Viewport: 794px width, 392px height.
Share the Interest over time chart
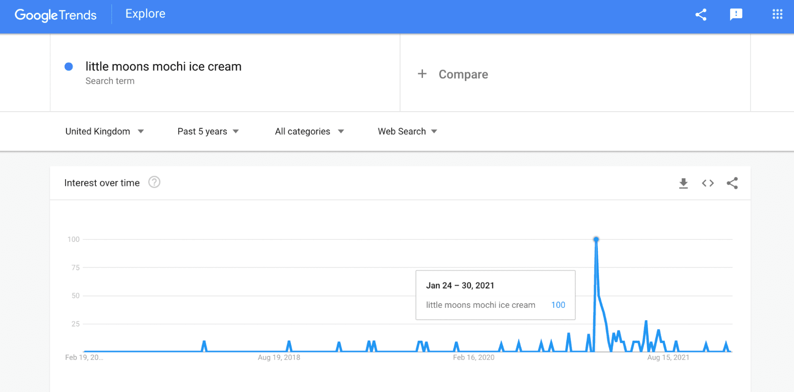point(732,183)
